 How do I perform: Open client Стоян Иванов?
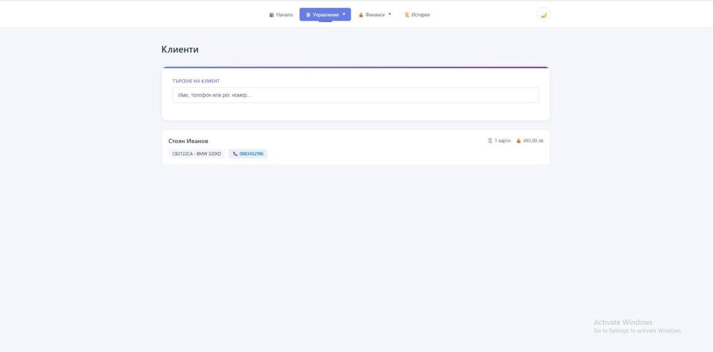click(x=188, y=141)
